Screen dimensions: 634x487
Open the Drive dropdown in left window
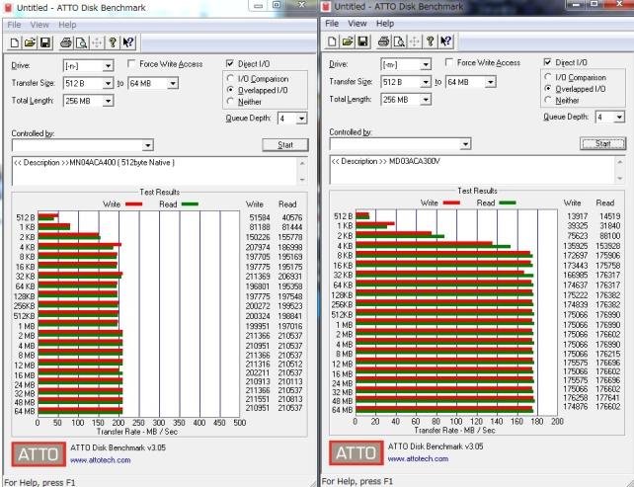[109, 65]
